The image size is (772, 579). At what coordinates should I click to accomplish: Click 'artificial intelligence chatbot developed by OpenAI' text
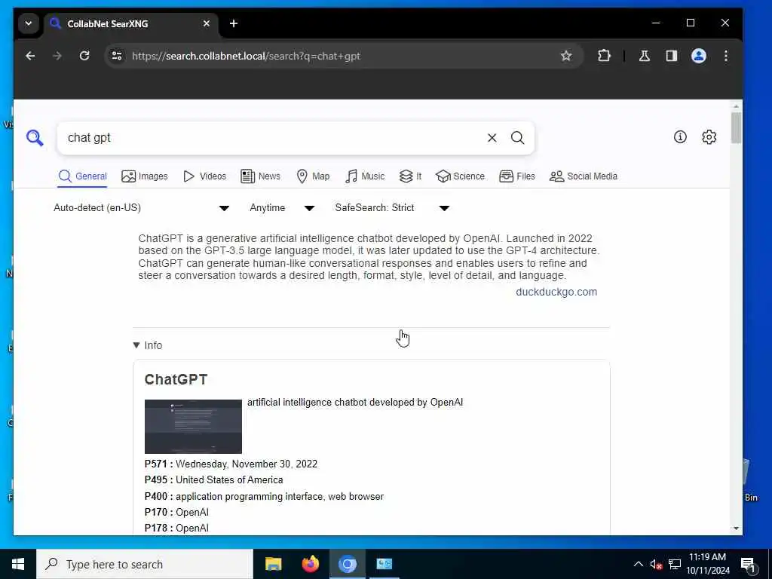(355, 403)
